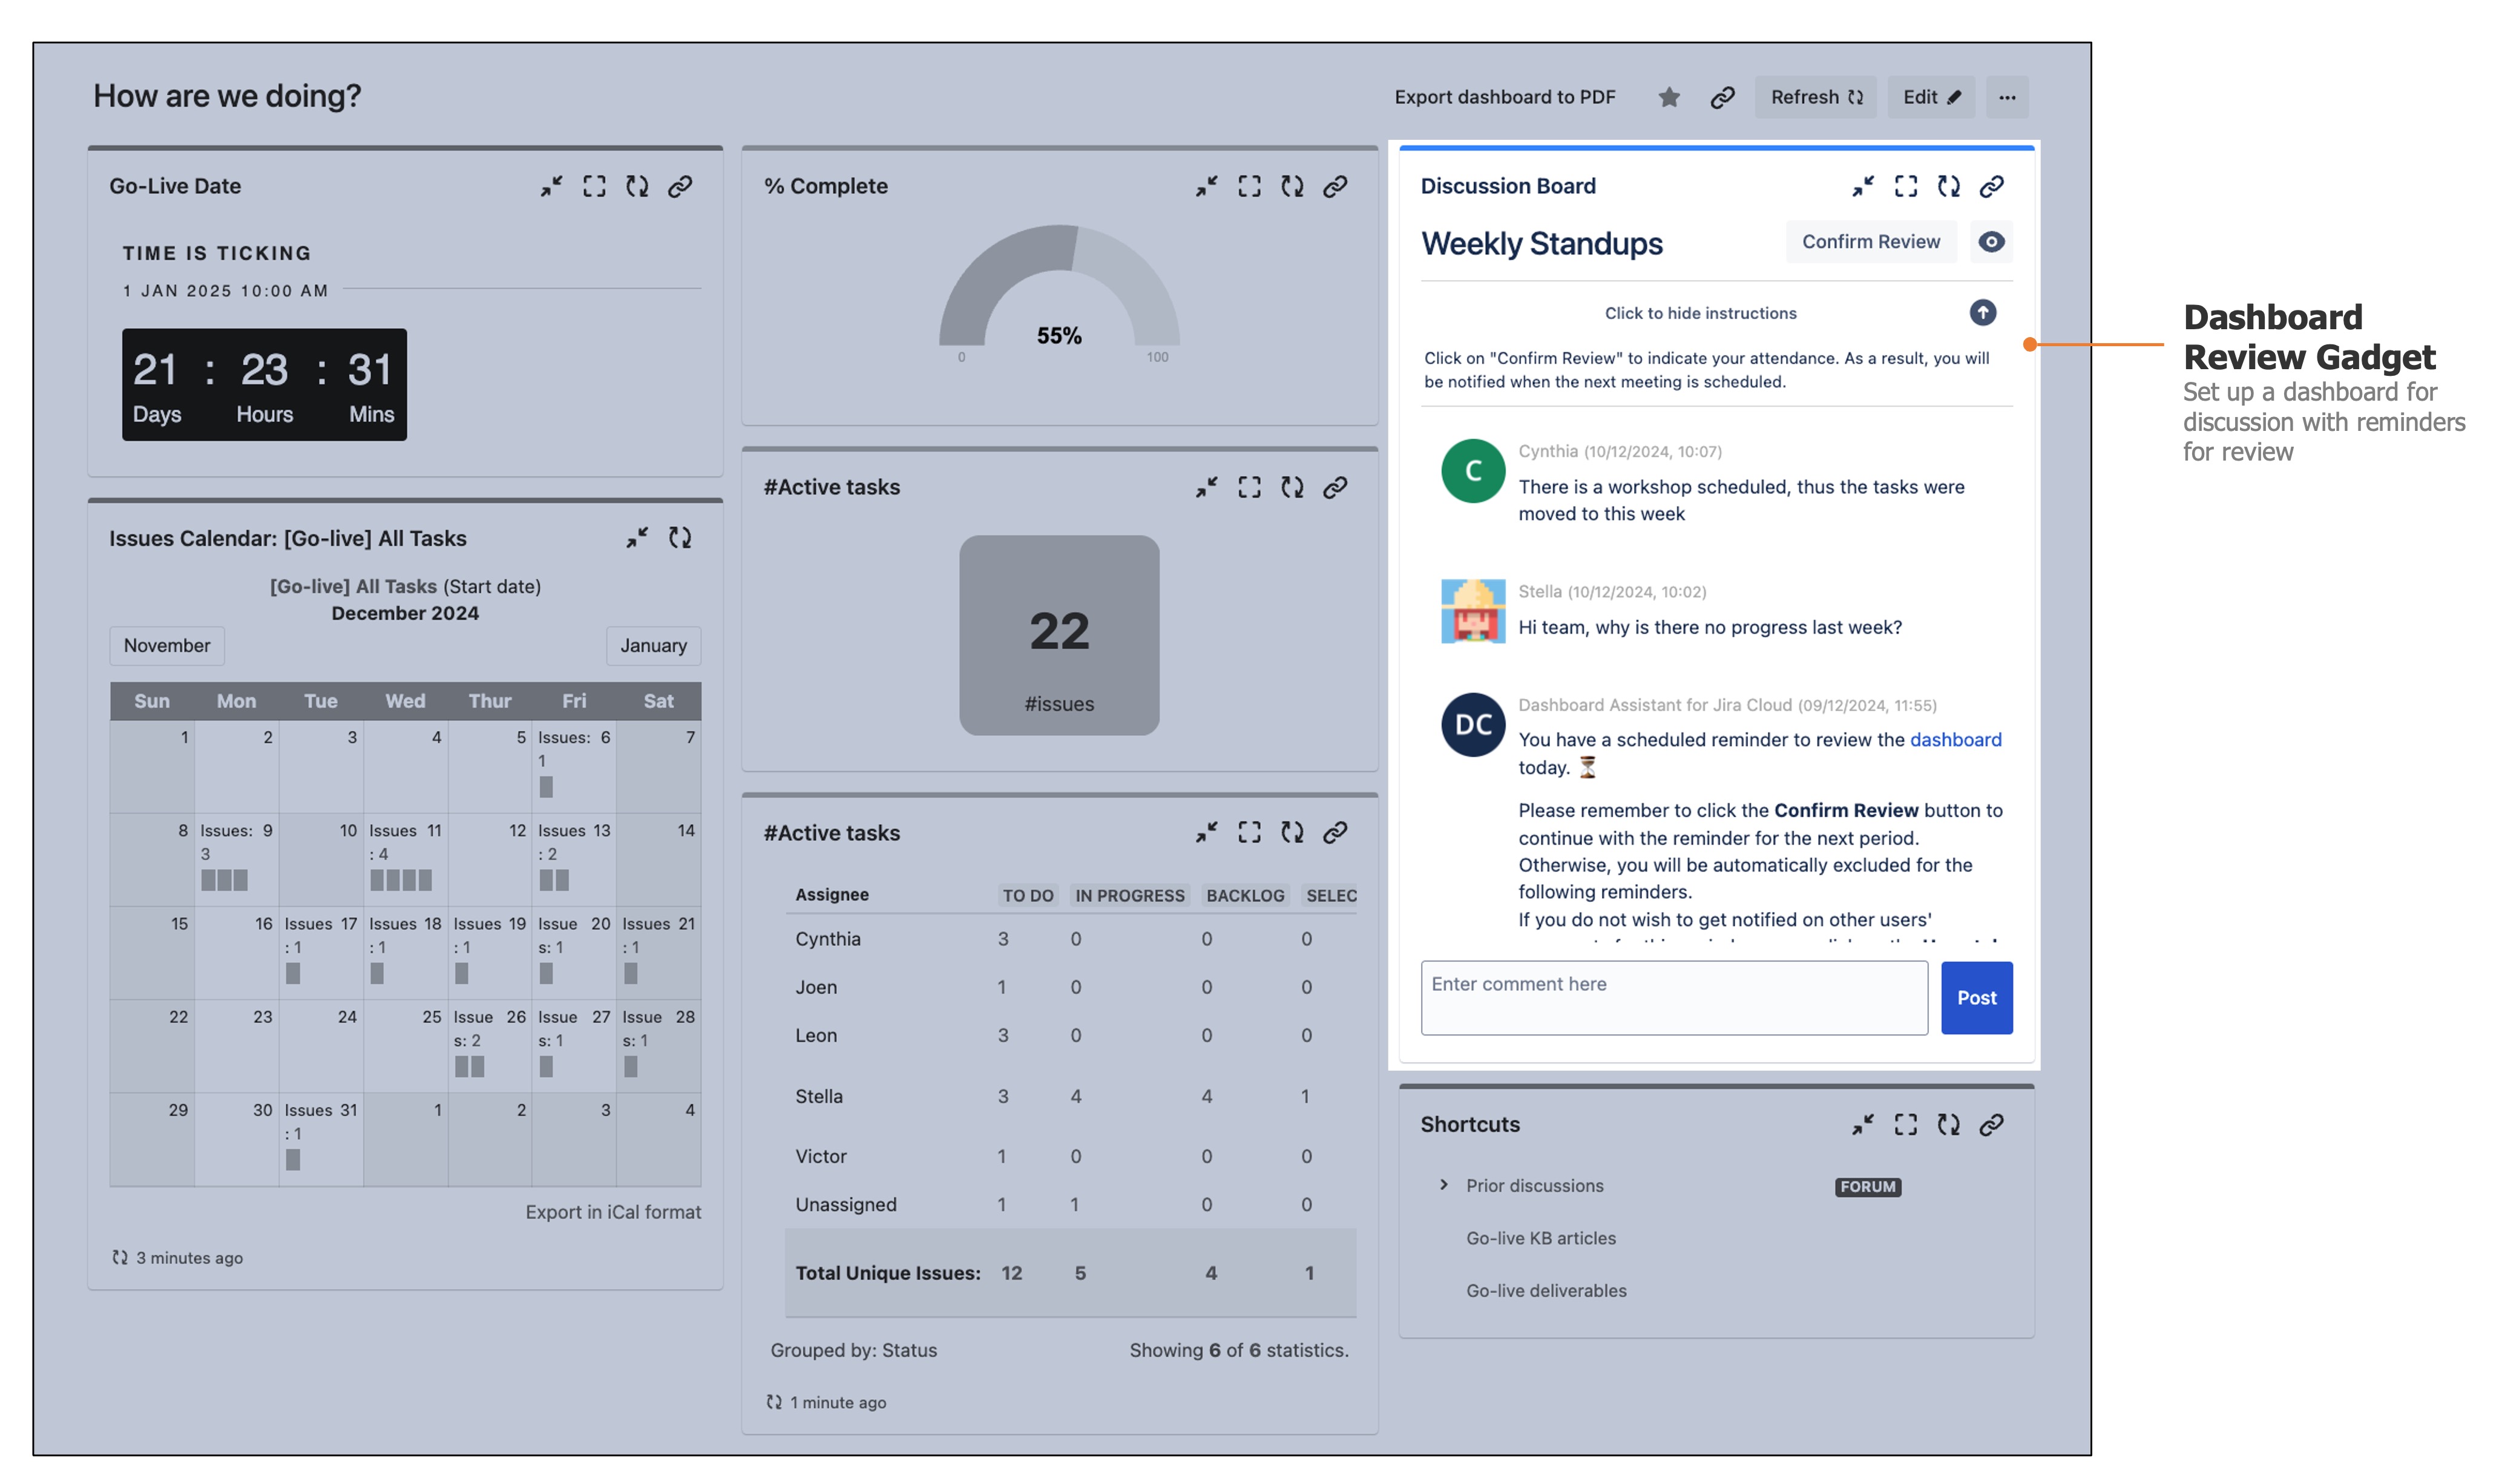Refresh the Issues Calendar gadget
2502x1484 pixels.
tap(680, 538)
